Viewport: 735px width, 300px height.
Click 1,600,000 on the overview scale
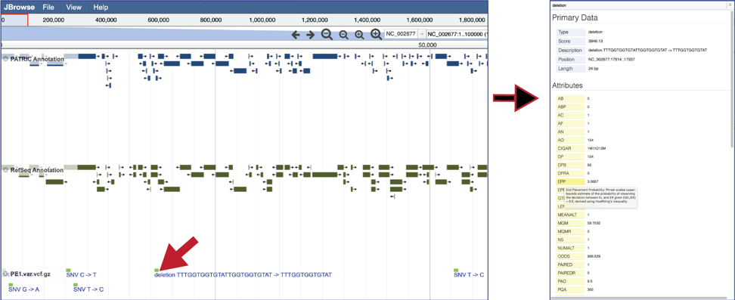click(419, 20)
